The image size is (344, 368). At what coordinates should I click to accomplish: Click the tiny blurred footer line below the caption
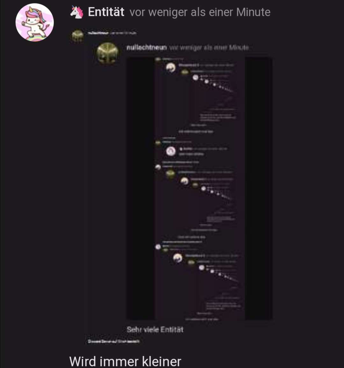click(114, 341)
